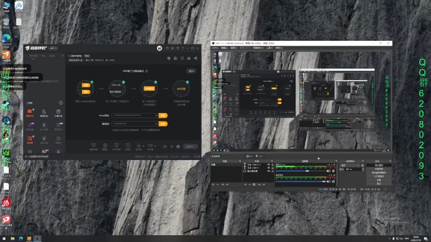Open the Edit menu in OBS
Screen dimensions: 431x242
click(224, 48)
